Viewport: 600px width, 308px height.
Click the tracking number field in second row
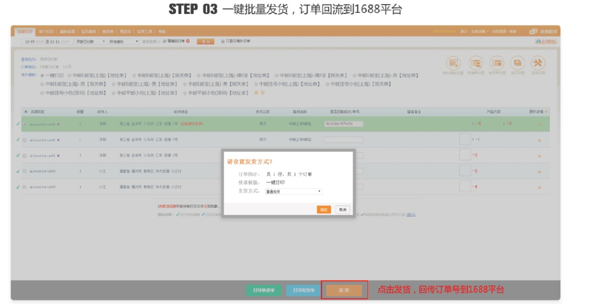343,139
